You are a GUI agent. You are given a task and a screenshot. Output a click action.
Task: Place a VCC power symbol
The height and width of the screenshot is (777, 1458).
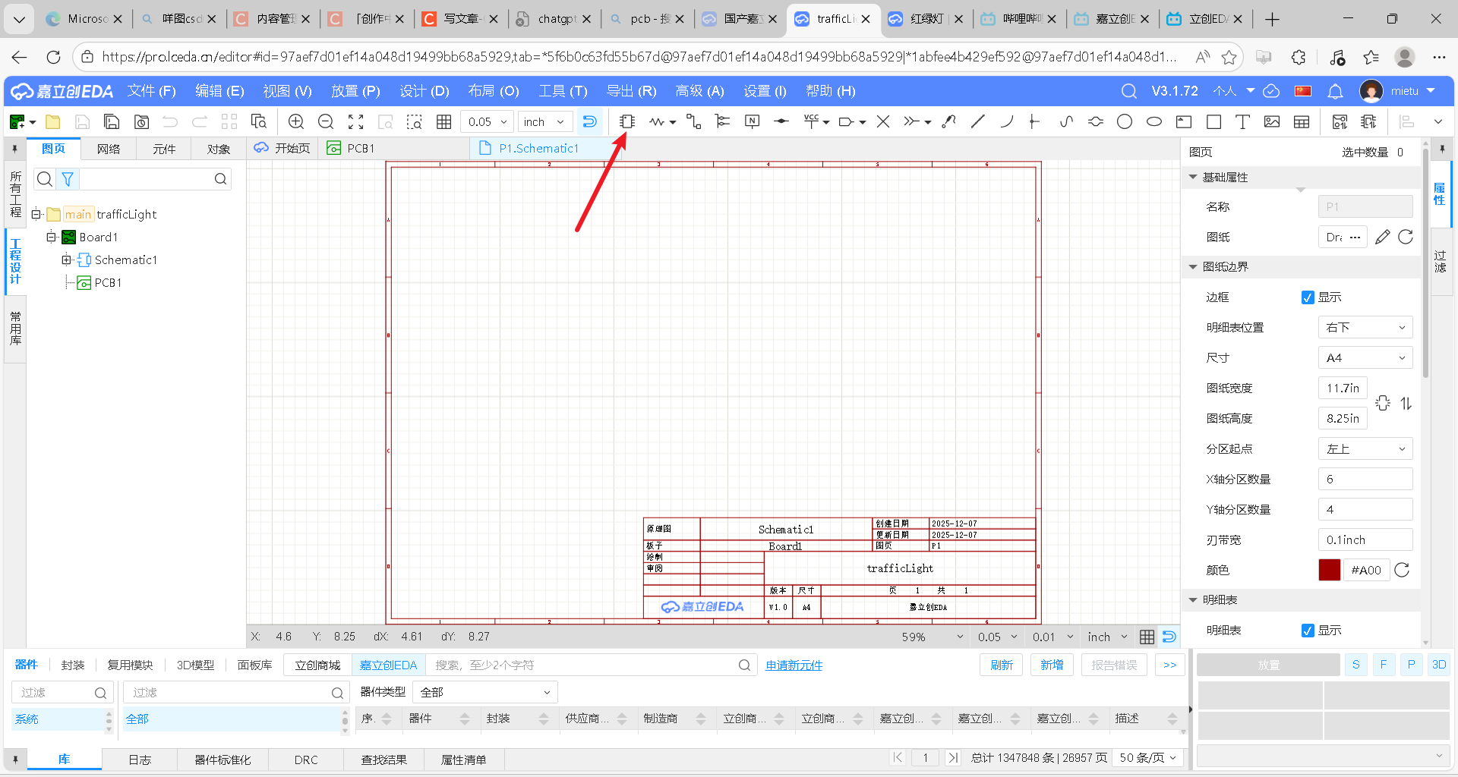[812, 121]
